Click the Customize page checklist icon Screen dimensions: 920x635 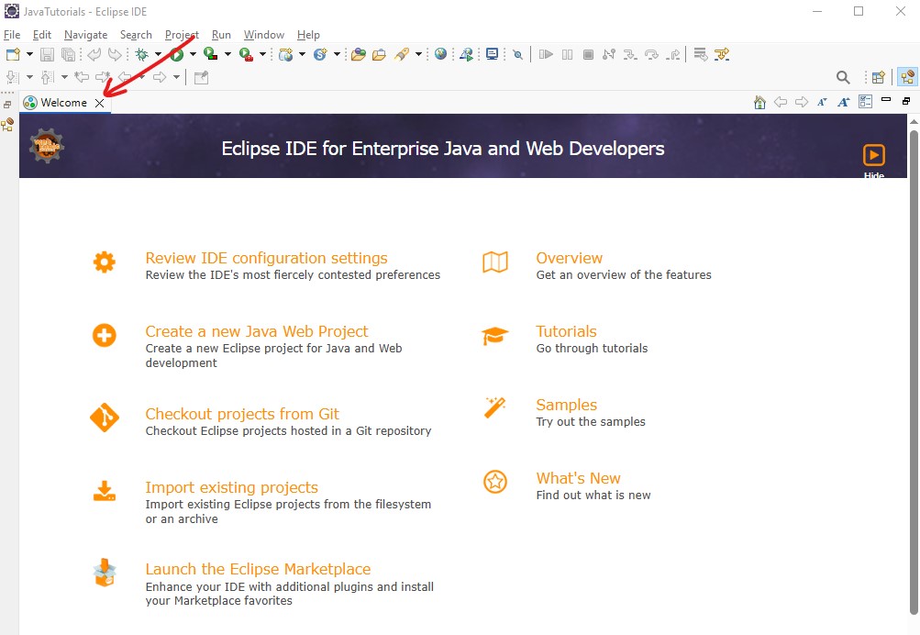tap(866, 102)
